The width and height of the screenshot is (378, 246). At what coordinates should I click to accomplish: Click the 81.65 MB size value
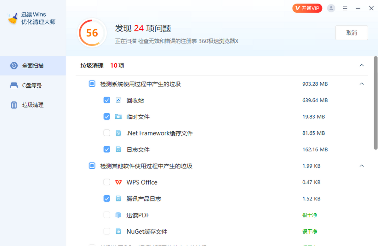click(313, 133)
